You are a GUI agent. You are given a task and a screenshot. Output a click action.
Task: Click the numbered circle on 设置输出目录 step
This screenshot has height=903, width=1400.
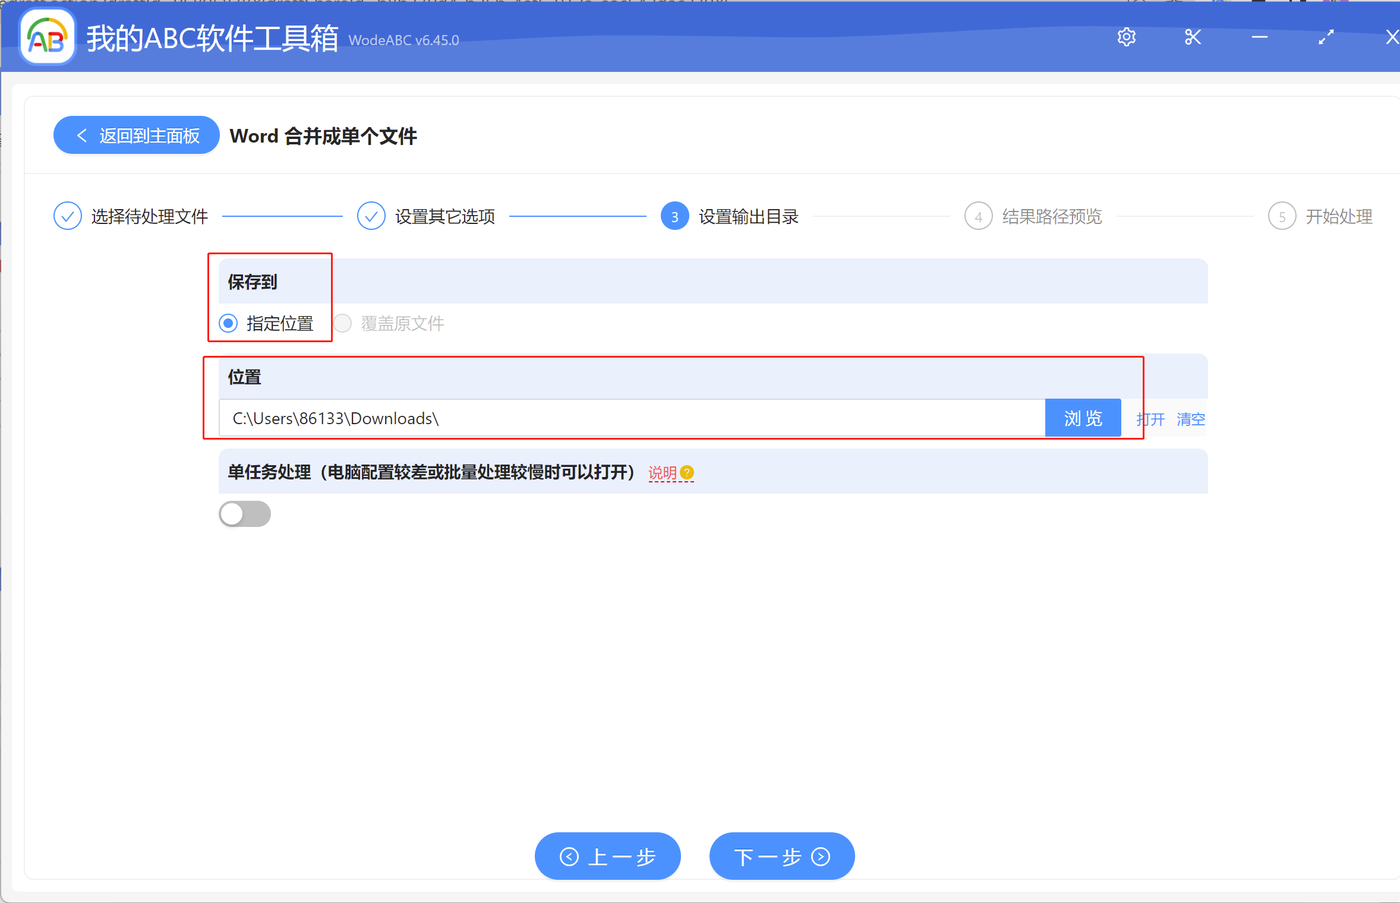pos(674,216)
